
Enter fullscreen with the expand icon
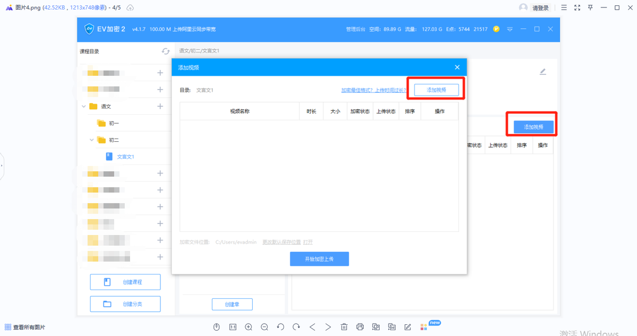click(x=577, y=7)
